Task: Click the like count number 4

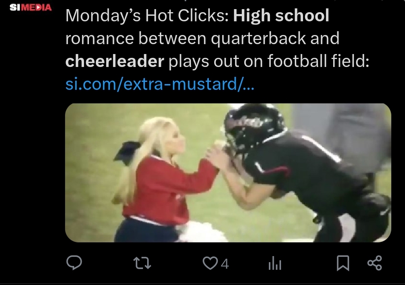Action: point(225,264)
